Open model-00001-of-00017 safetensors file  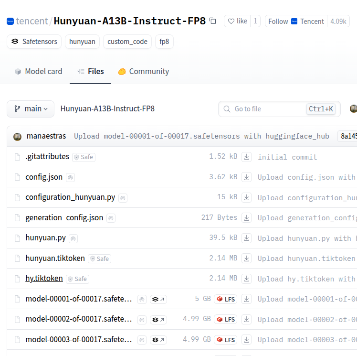click(x=79, y=299)
